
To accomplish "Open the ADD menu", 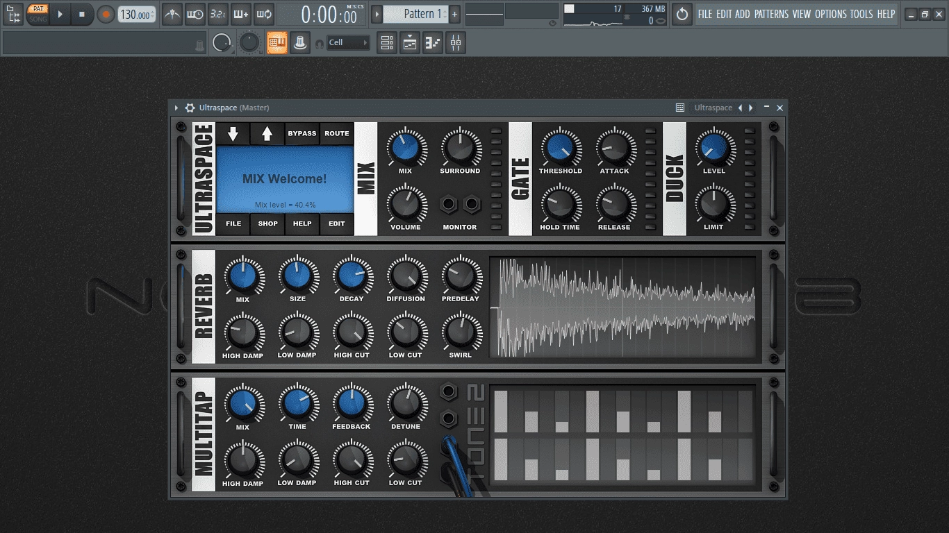I will click(743, 14).
